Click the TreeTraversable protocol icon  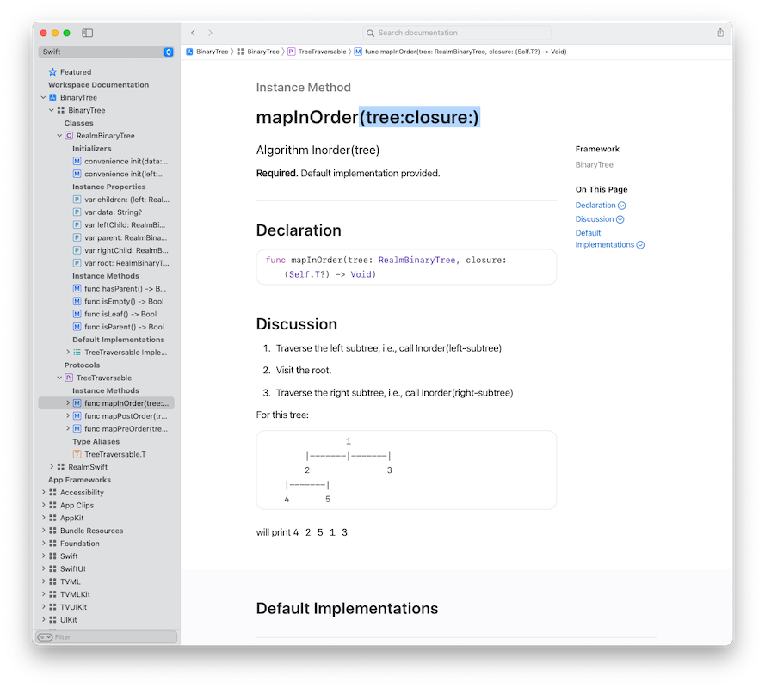(69, 378)
